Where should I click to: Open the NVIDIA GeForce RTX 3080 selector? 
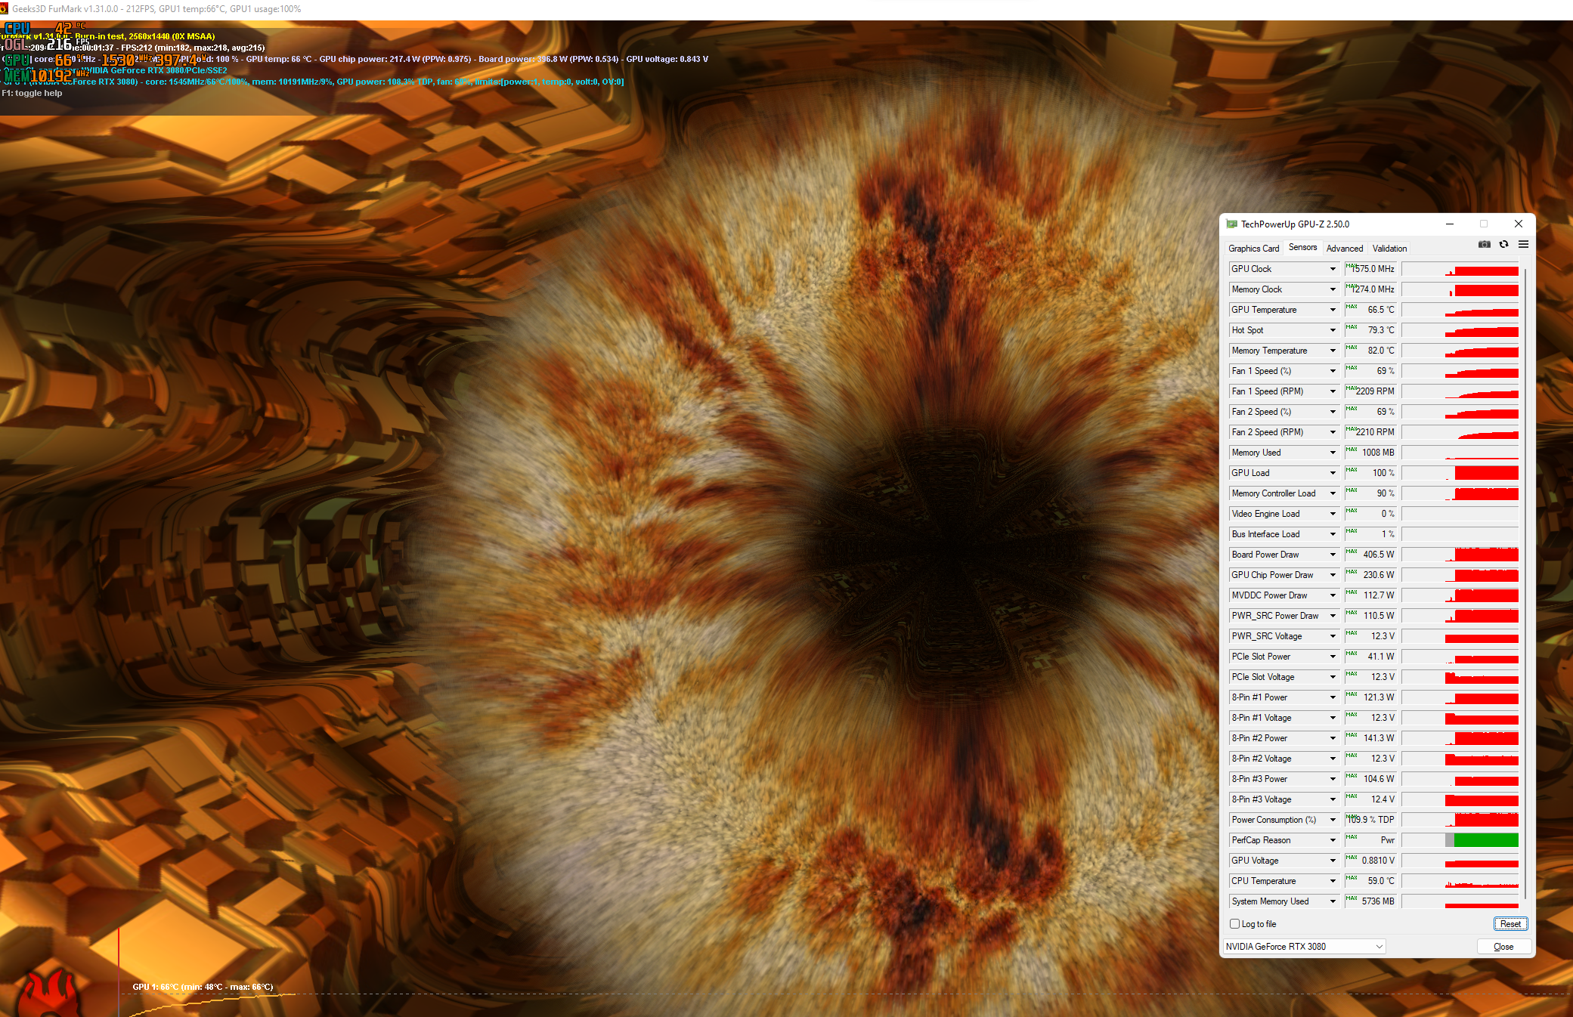[x=1304, y=947]
